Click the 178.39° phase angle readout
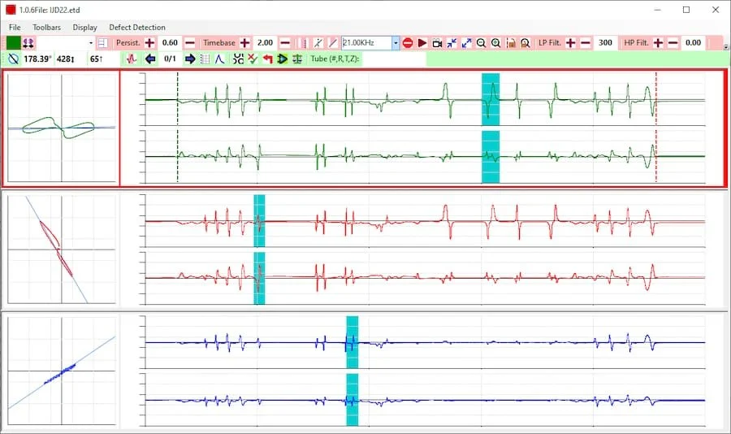The height and width of the screenshot is (434, 731). click(x=37, y=59)
